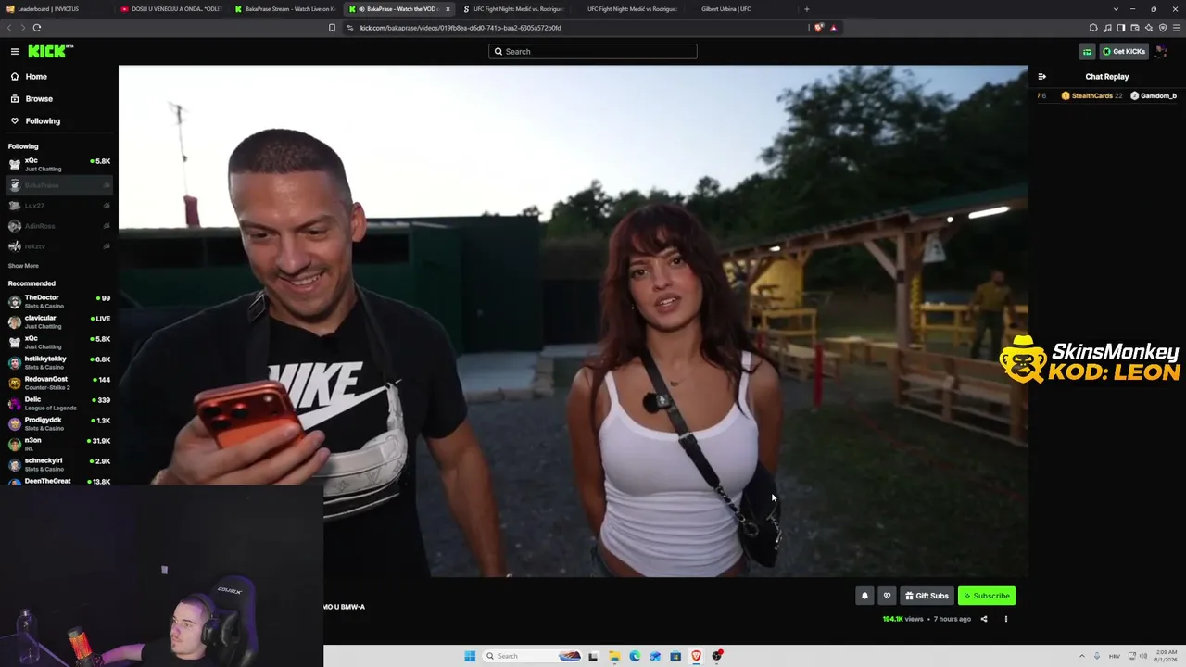Click Prodigyddk's avatar in Recommended
The width and height of the screenshot is (1186, 667).
point(15,424)
